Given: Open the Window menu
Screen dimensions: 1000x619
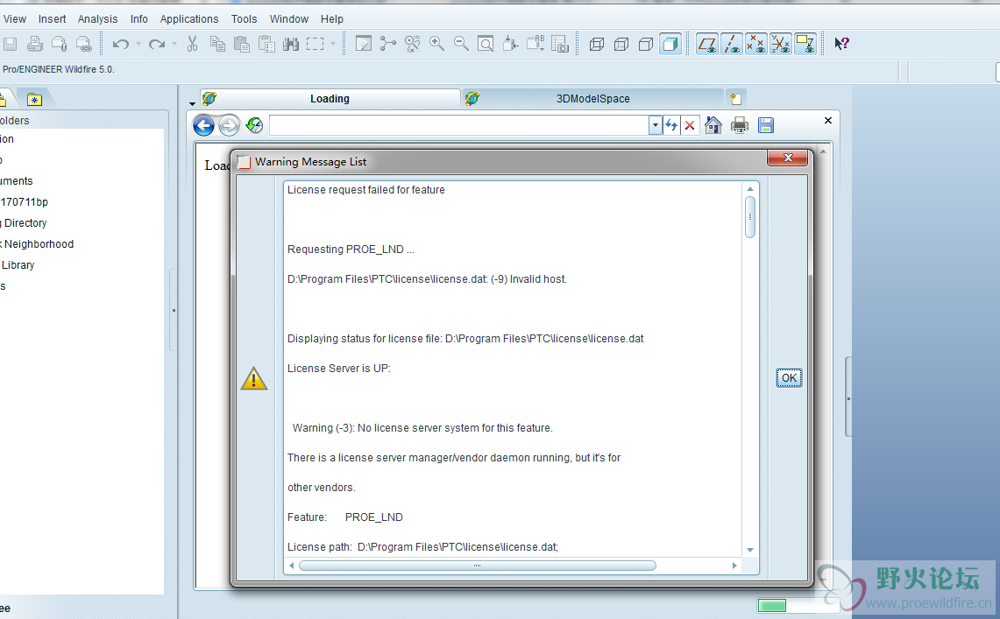Looking at the screenshot, I should (289, 19).
